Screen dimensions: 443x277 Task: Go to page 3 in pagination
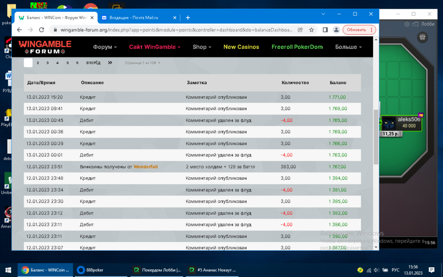pyautogui.click(x=47, y=63)
